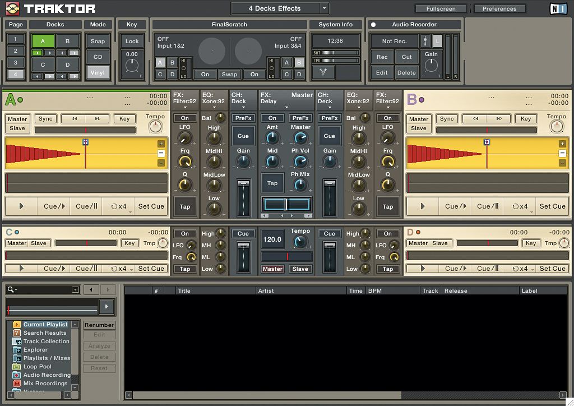574x406 pixels.
Task: Click Deck A forward pitch bend arrow
Action: (98, 119)
